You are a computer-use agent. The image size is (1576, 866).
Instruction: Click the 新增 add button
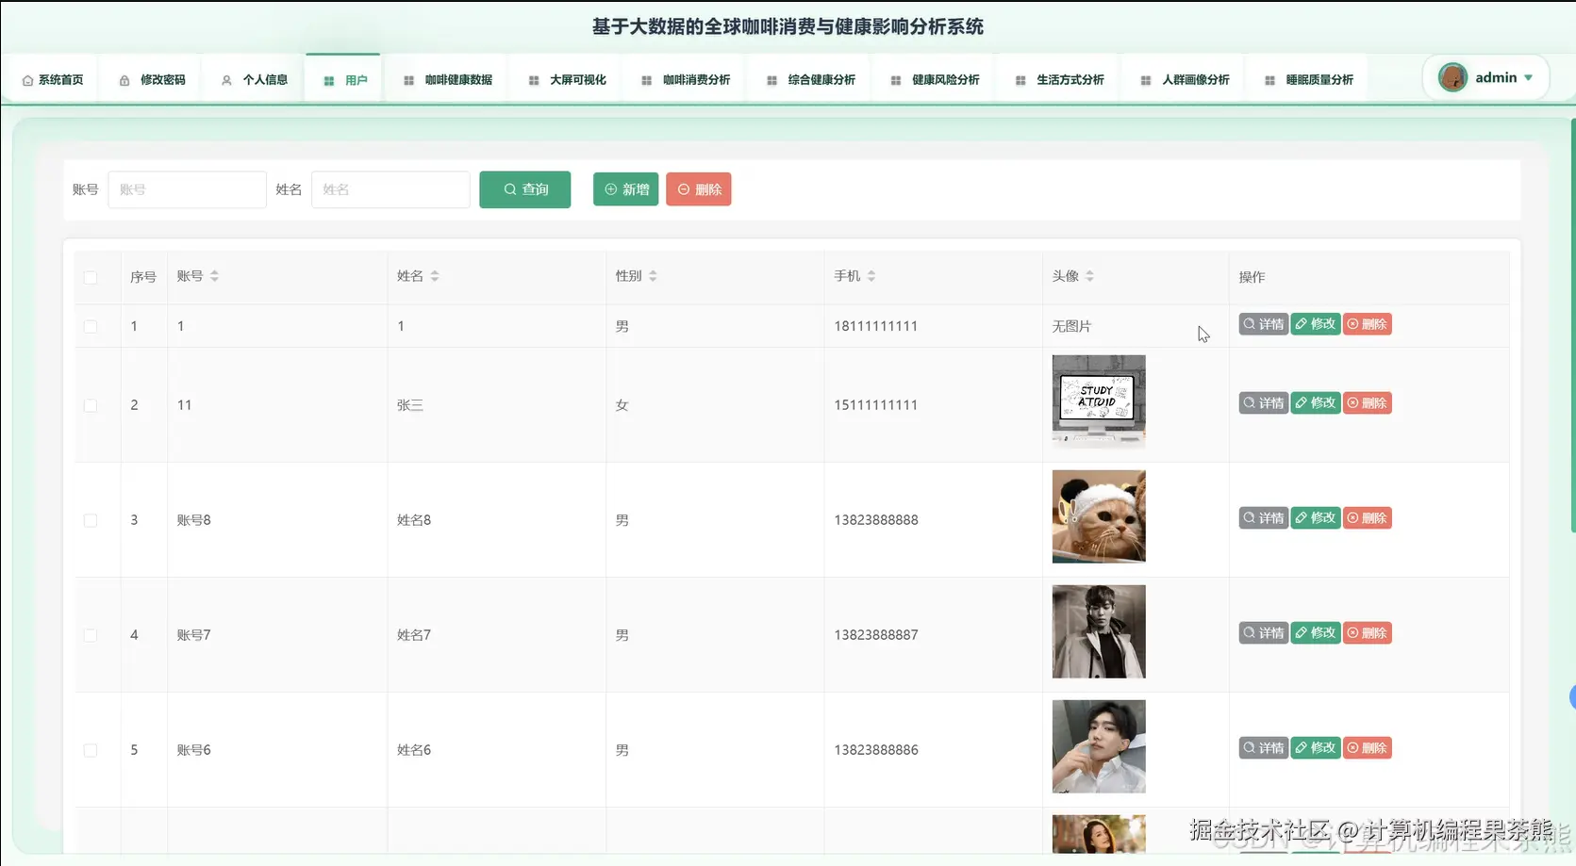pyautogui.click(x=624, y=188)
